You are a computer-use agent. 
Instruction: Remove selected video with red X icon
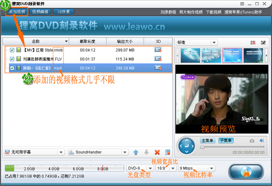point(157,152)
